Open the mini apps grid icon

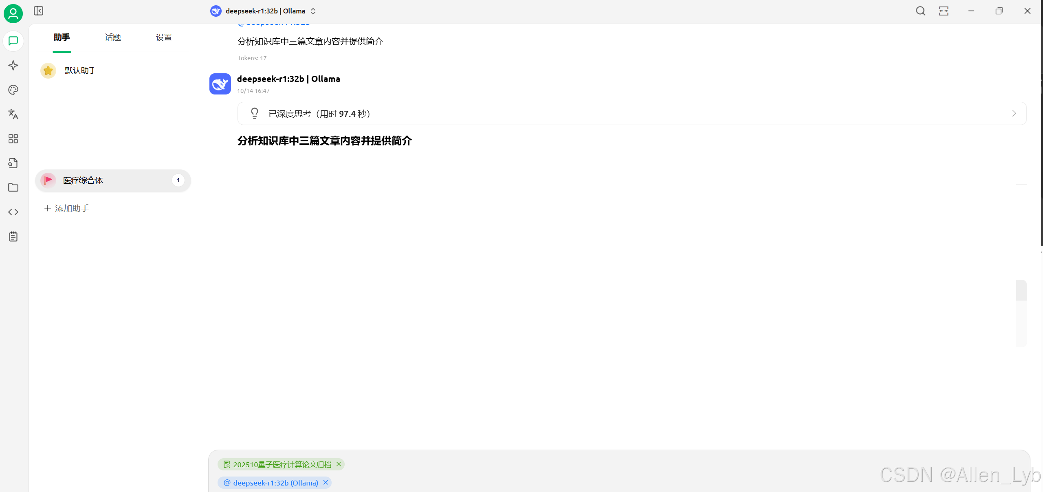13,139
